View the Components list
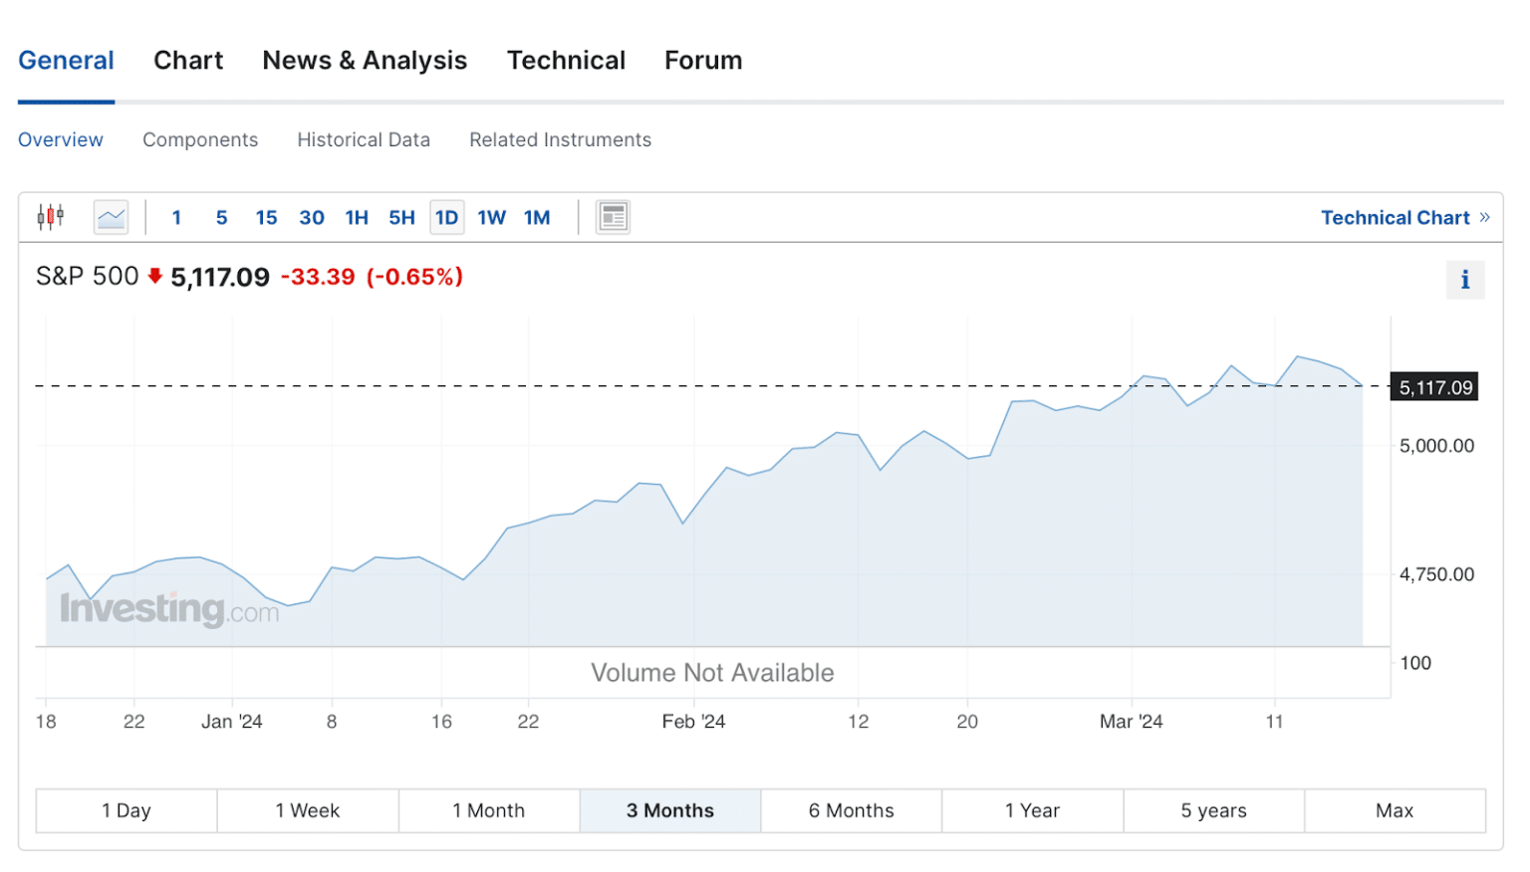 coord(200,139)
